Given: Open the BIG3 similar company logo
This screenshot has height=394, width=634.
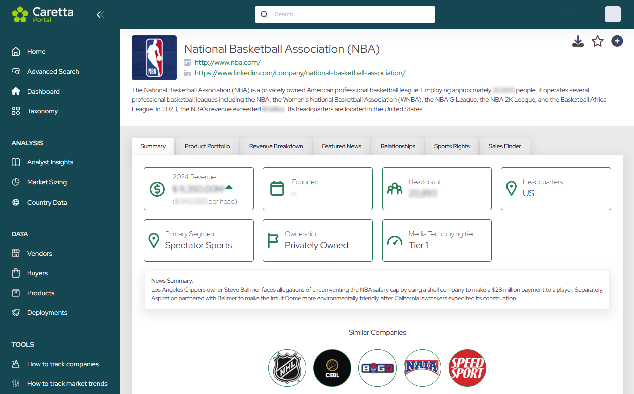Looking at the screenshot, I should point(377,368).
